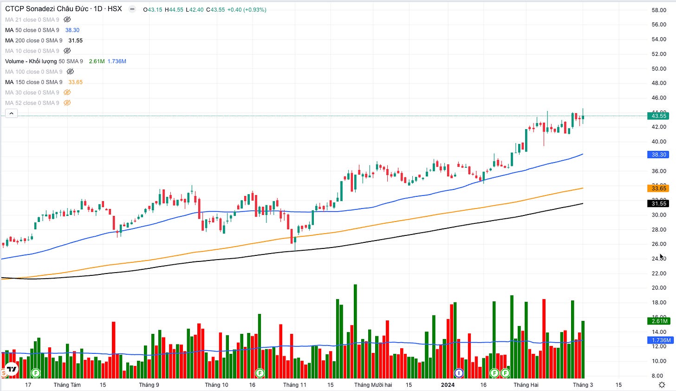Screen dimensions: 676x391
Task: Click the TradingView logo in chart corner
Action: [x=12, y=370]
